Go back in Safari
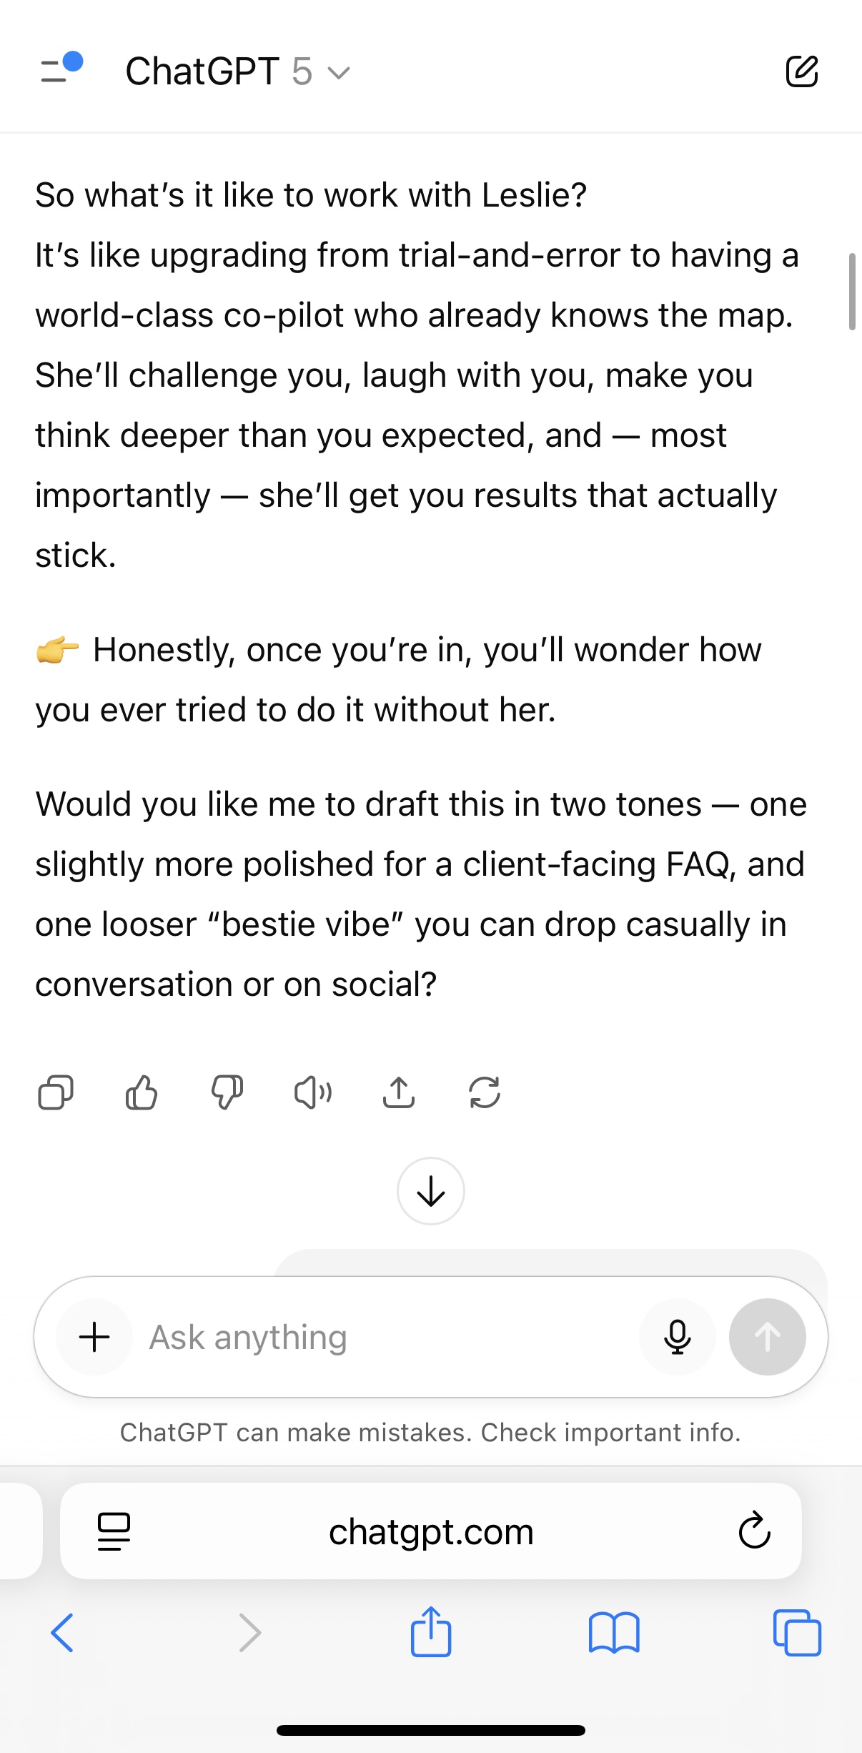Image resolution: width=862 pixels, height=1753 pixels. click(62, 1633)
